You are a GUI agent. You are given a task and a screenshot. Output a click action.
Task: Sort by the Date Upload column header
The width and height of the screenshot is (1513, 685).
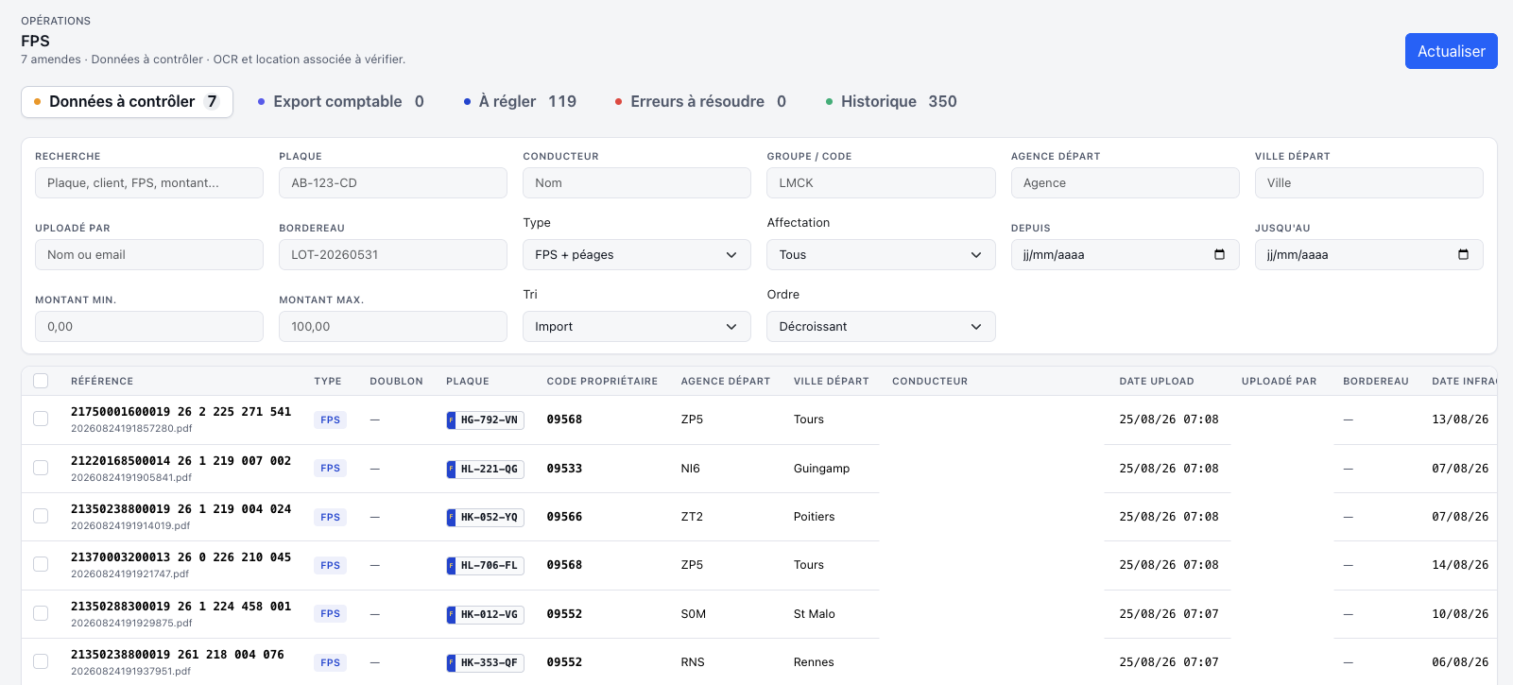(x=1157, y=382)
